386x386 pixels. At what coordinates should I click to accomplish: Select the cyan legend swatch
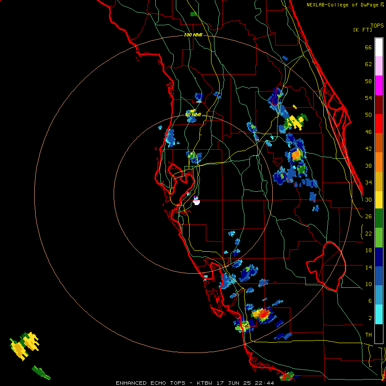pyautogui.click(x=379, y=314)
